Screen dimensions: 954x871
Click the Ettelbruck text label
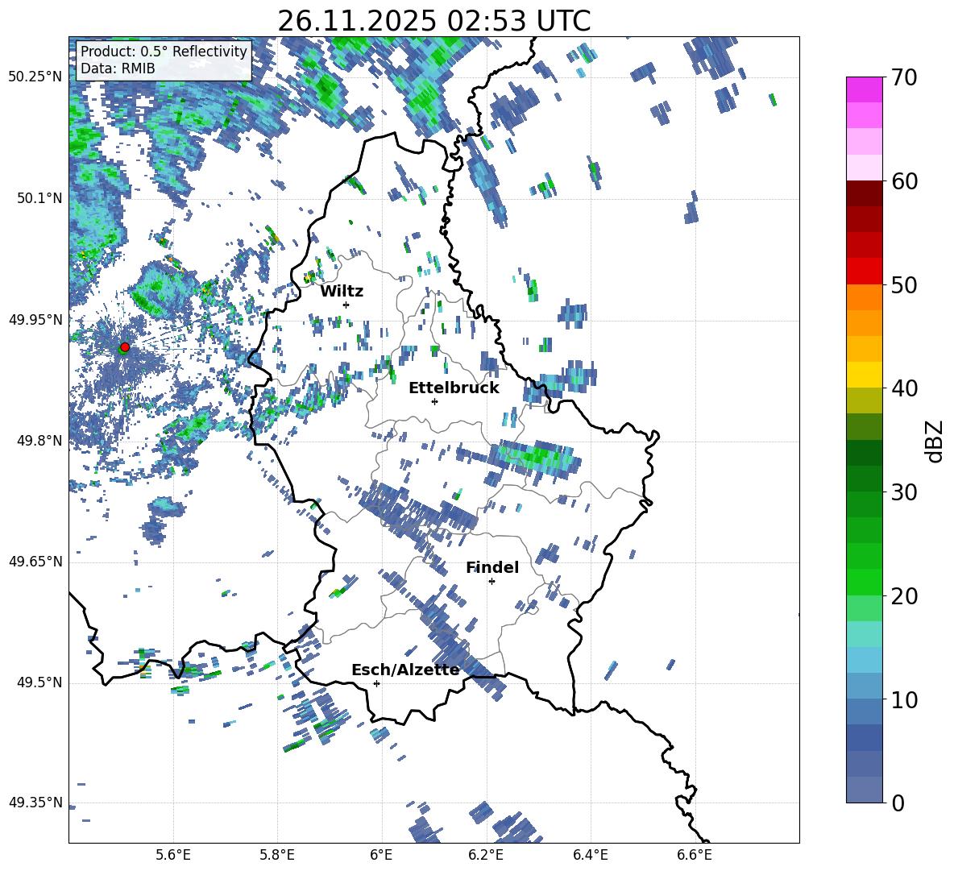(454, 388)
